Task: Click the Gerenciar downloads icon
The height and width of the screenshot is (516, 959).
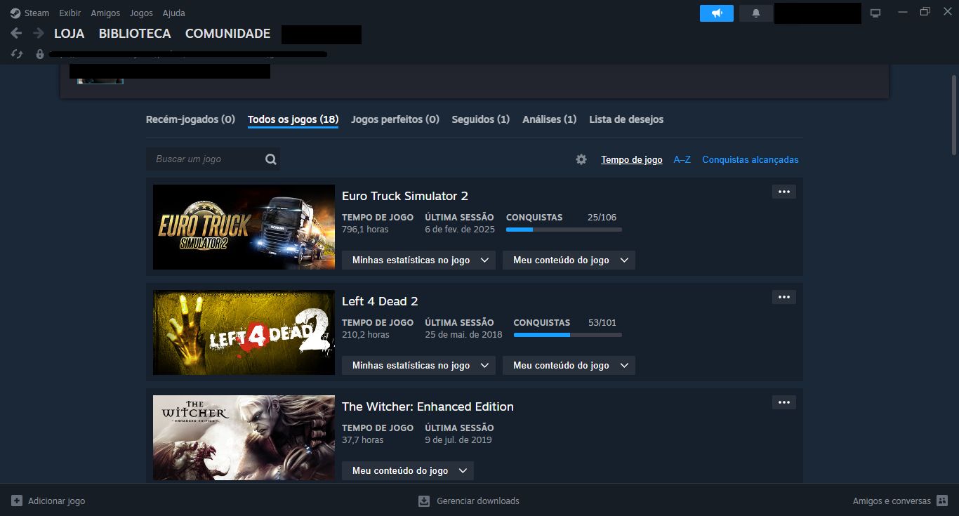Action: pos(423,501)
